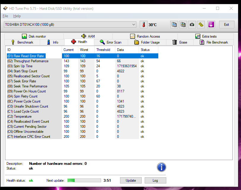Select the (08) Seek Time Performance row
Image resolution: width=241 pixels, height=190 pixels.
[x=82, y=86]
